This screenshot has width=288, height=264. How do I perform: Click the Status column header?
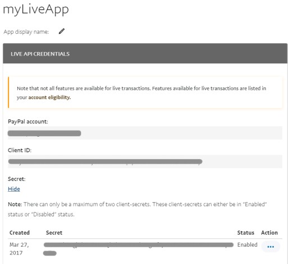245,233
